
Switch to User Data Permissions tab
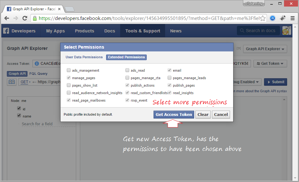point(84,57)
